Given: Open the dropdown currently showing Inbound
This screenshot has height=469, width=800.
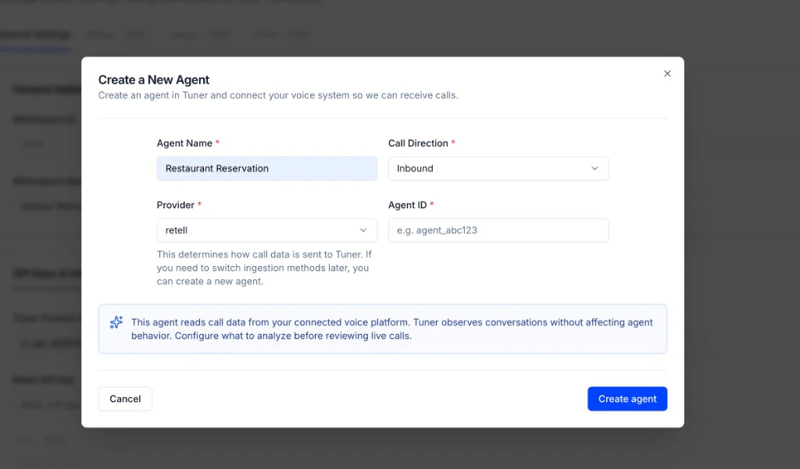Looking at the screenshot, I should click(x=498, y=168).
